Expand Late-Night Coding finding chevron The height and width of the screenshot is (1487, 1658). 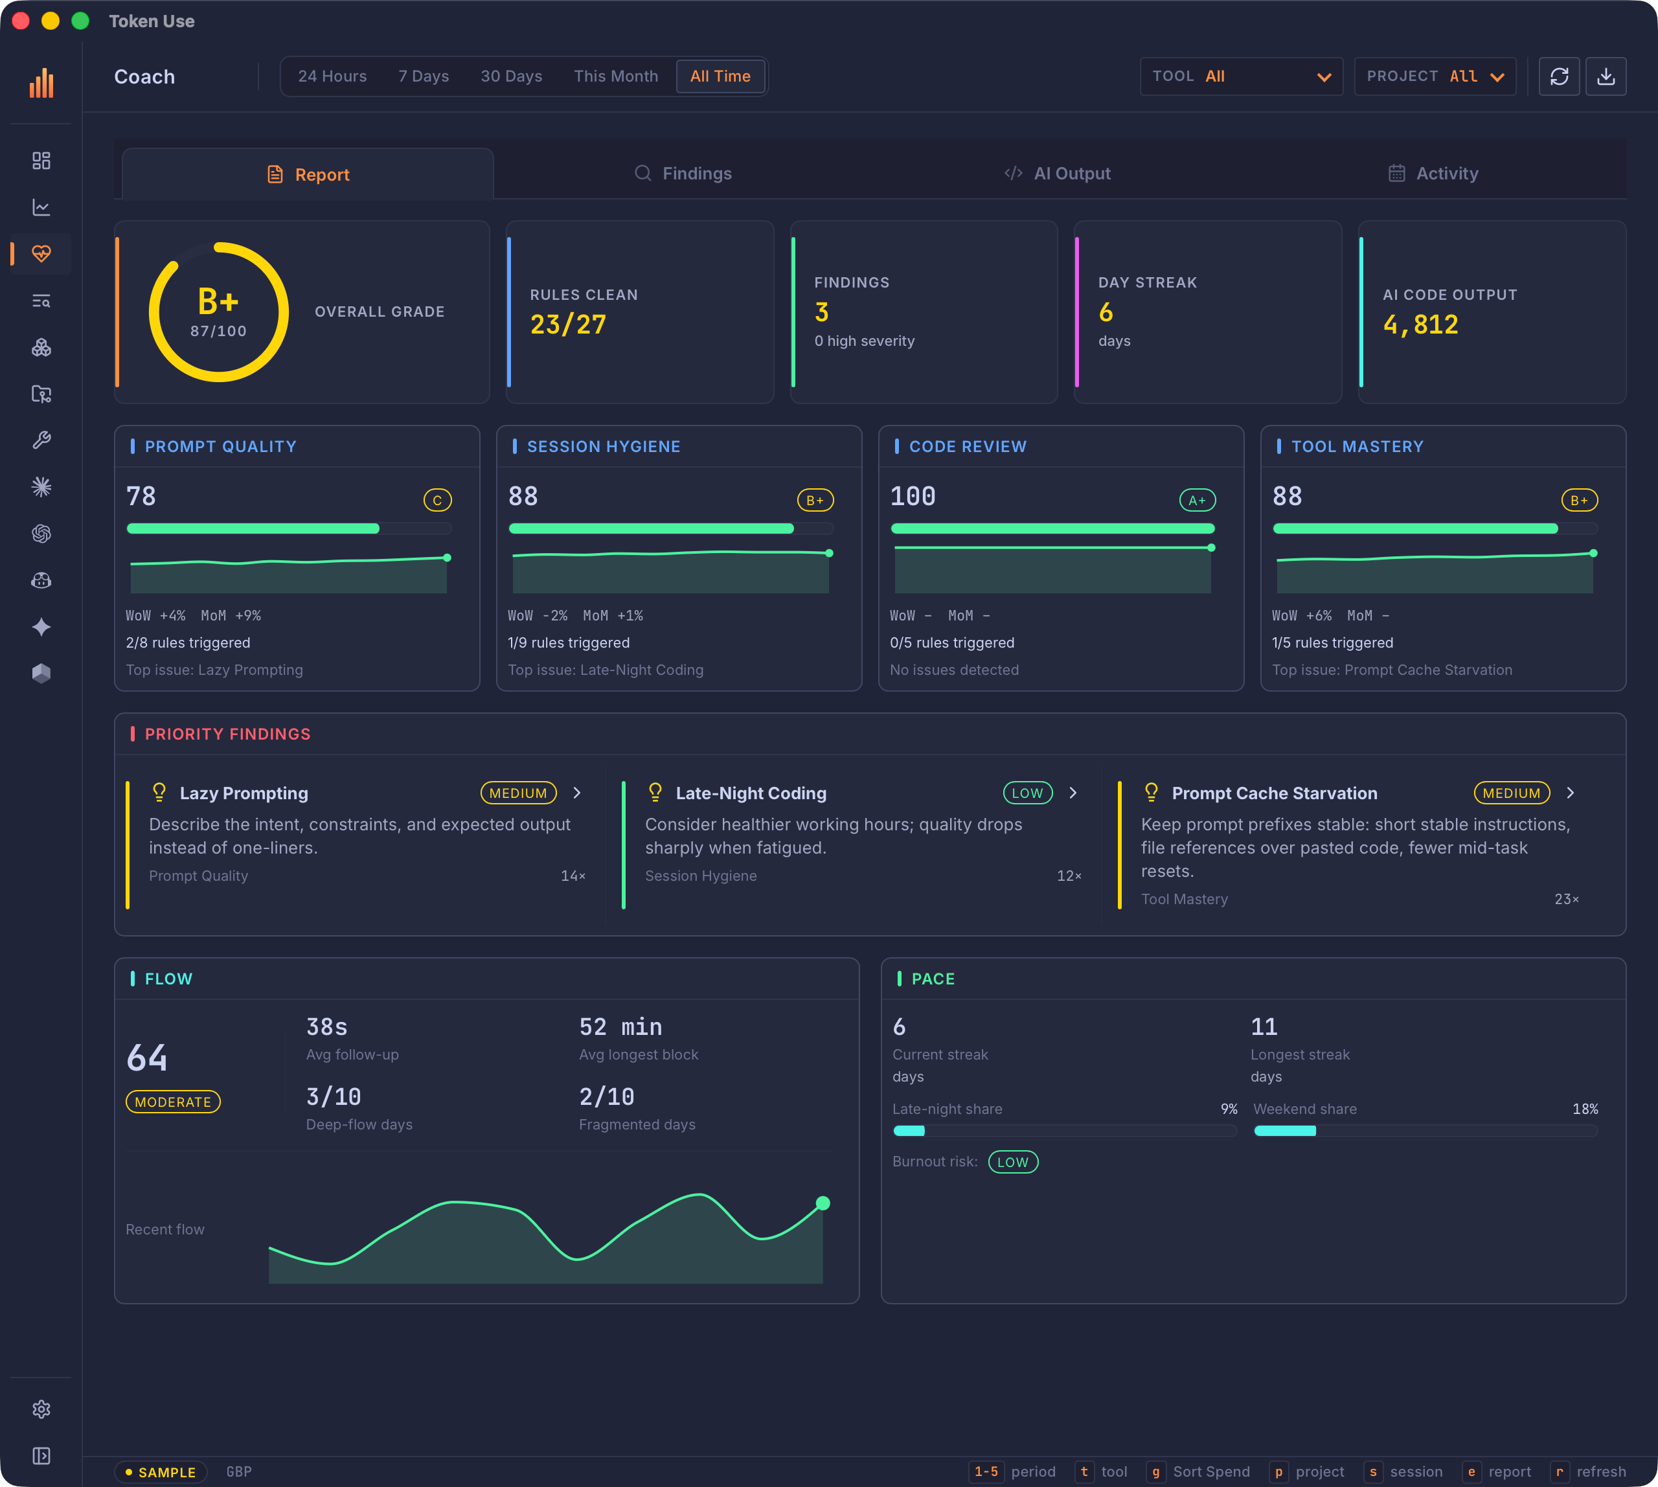[x=1073, y=793]
